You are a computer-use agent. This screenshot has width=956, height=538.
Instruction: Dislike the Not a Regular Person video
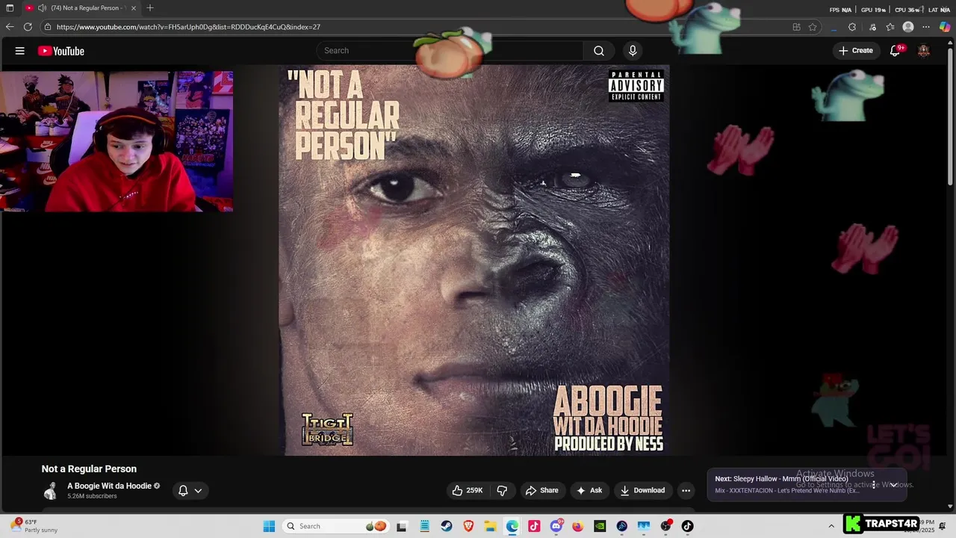(502, 490)
